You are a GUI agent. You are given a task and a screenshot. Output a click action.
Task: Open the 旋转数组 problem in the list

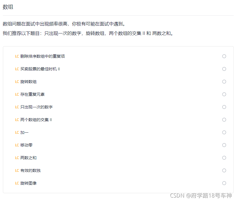pyautogui.click(x=29, y=82)
